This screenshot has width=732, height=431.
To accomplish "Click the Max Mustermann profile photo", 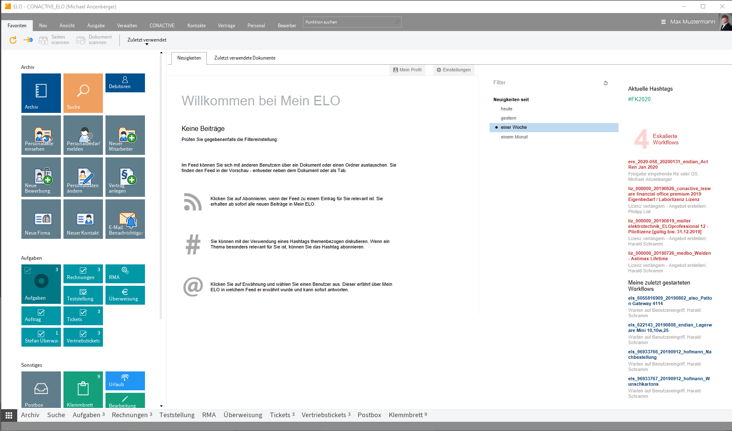I will (725, 22).
